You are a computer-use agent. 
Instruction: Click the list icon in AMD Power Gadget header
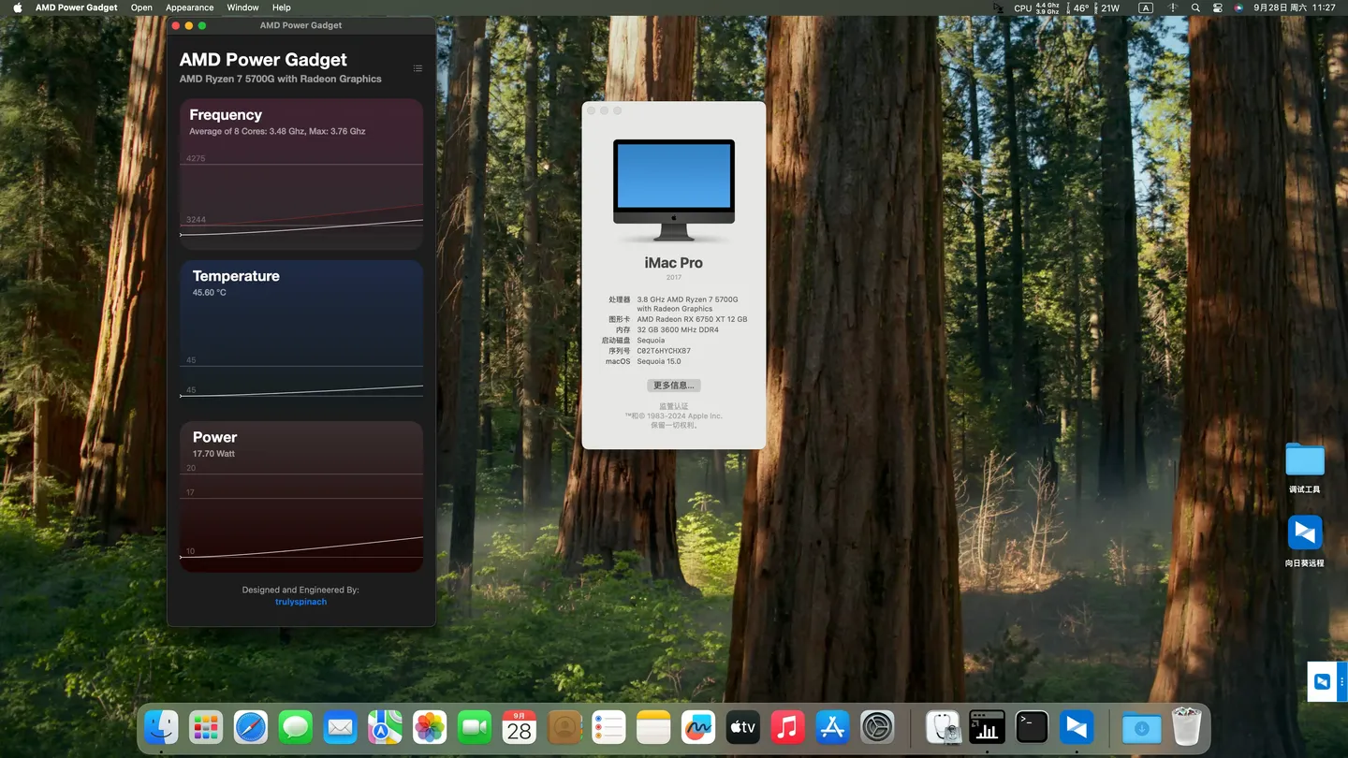click(418, 68)
